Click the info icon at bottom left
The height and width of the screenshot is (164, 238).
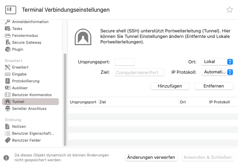tap(6, 157)
